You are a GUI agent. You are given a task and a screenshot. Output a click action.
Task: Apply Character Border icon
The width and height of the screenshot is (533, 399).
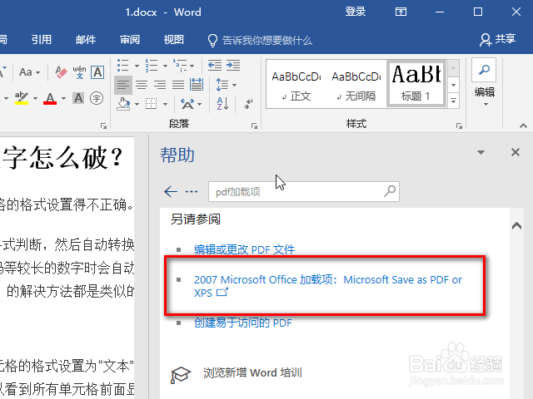[97, 72]
